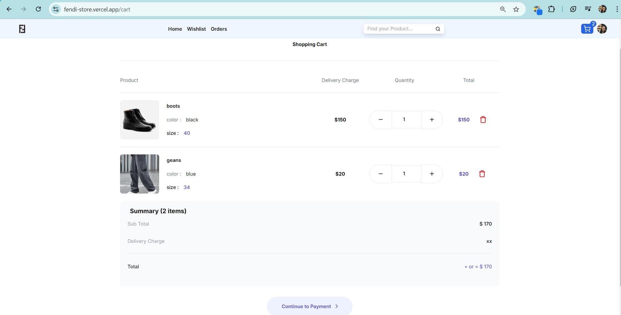Viewport: 621px width, 315px height.
Task: Go to the Home page
Action: 175,29
